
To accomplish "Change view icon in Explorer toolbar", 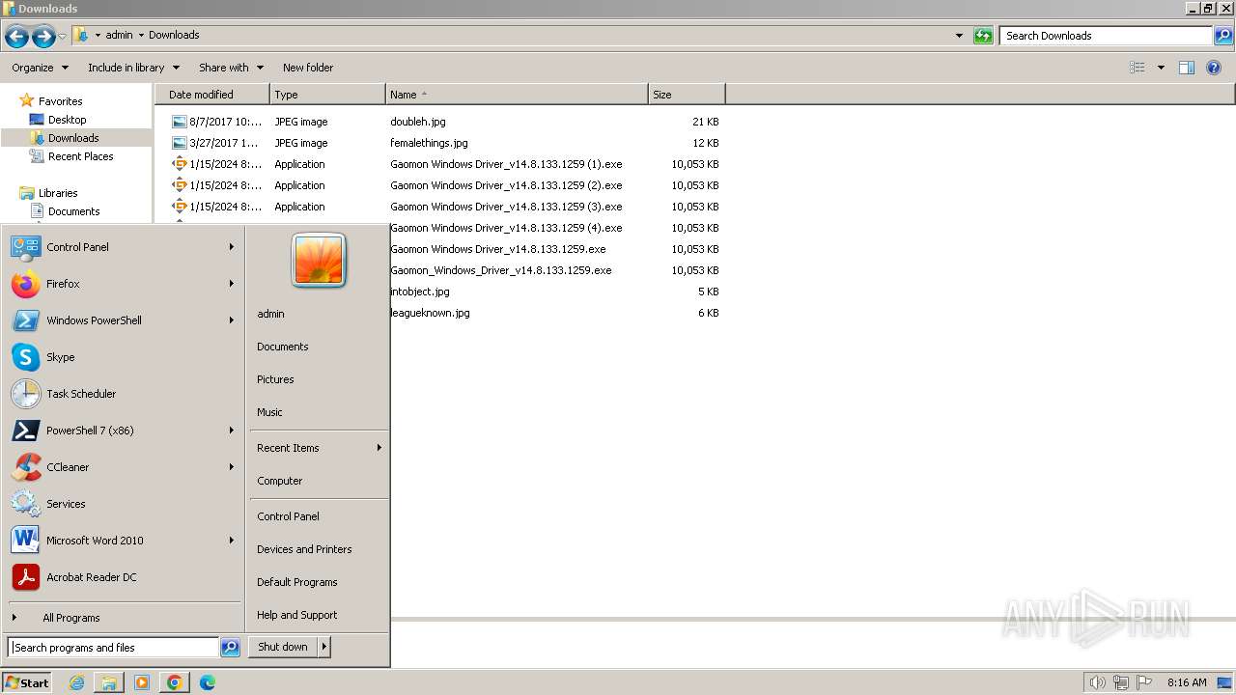I will click(x=1138, y=68).
